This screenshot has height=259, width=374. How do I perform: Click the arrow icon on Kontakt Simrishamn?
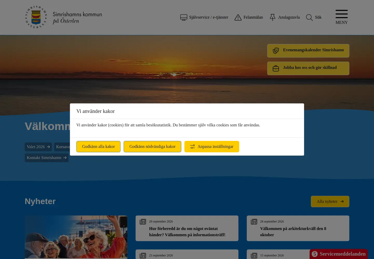[65, 158]
